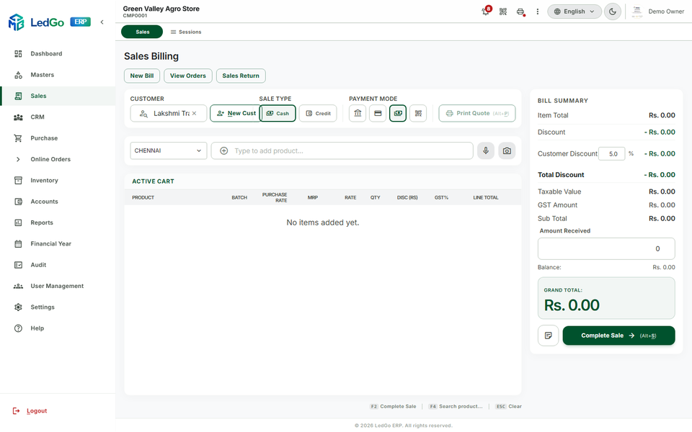Click the New Cust button
This screenshot has height=432, width=692.
[x=236, y=113]
